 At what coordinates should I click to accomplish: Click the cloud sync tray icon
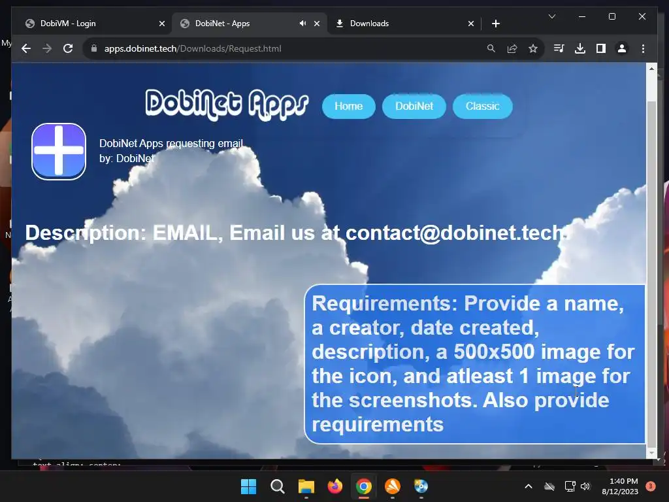coord(549,486)
